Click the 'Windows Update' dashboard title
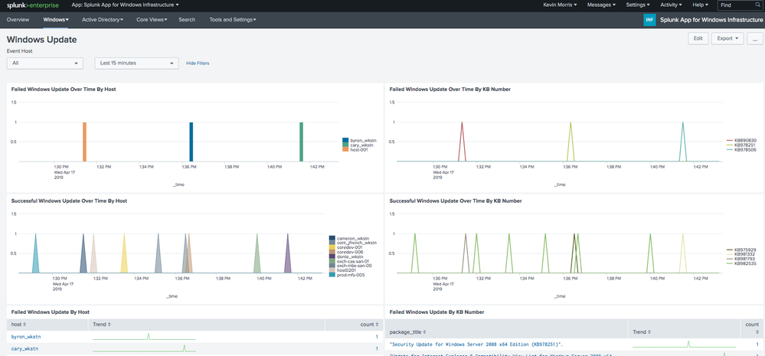This screenshot has width=765, height=356. click(x=41, y=40)
